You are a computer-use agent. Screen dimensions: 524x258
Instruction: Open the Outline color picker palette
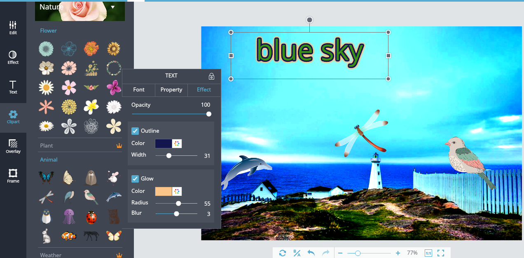177,143
